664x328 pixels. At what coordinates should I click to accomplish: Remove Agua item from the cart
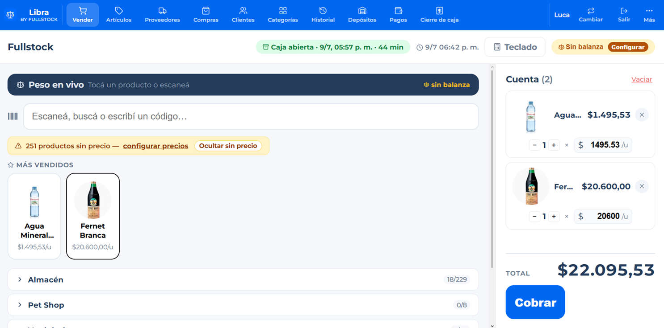click(642, 115)
